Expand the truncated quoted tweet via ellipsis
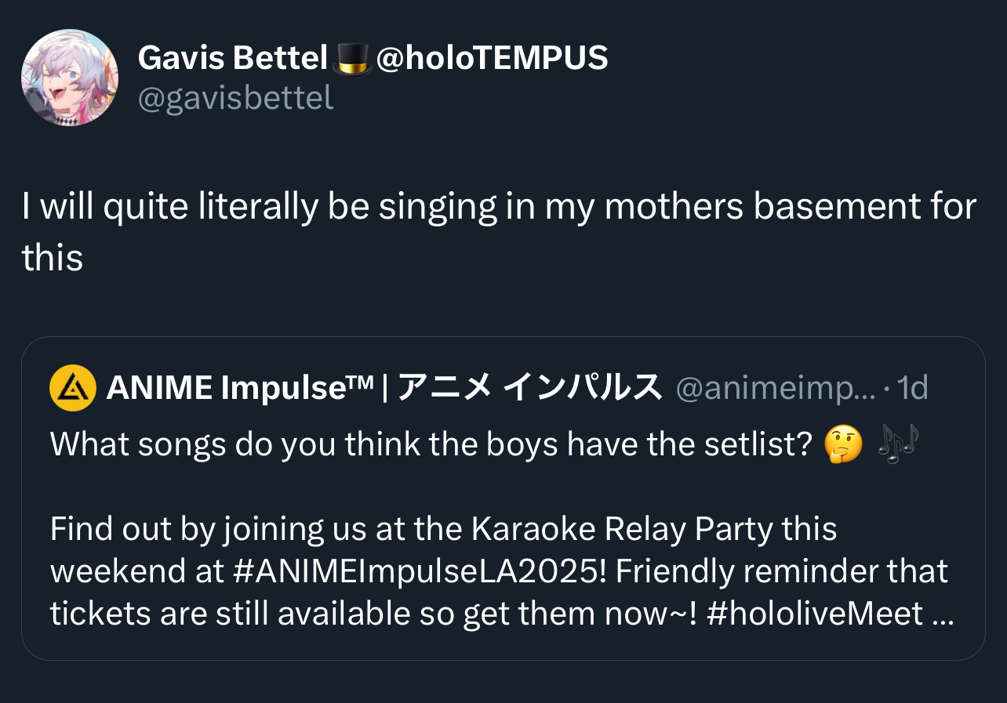1007x703 pixels. (x=942, y=614)
